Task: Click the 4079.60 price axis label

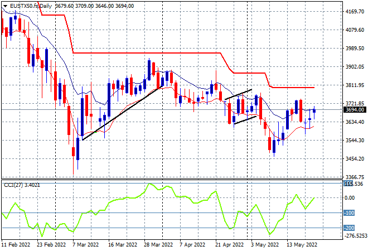Action: point(355,30)
